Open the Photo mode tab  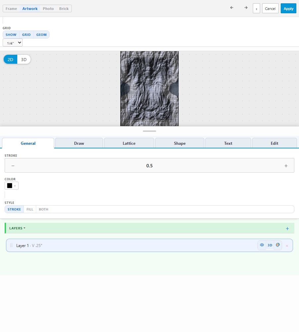48,9
